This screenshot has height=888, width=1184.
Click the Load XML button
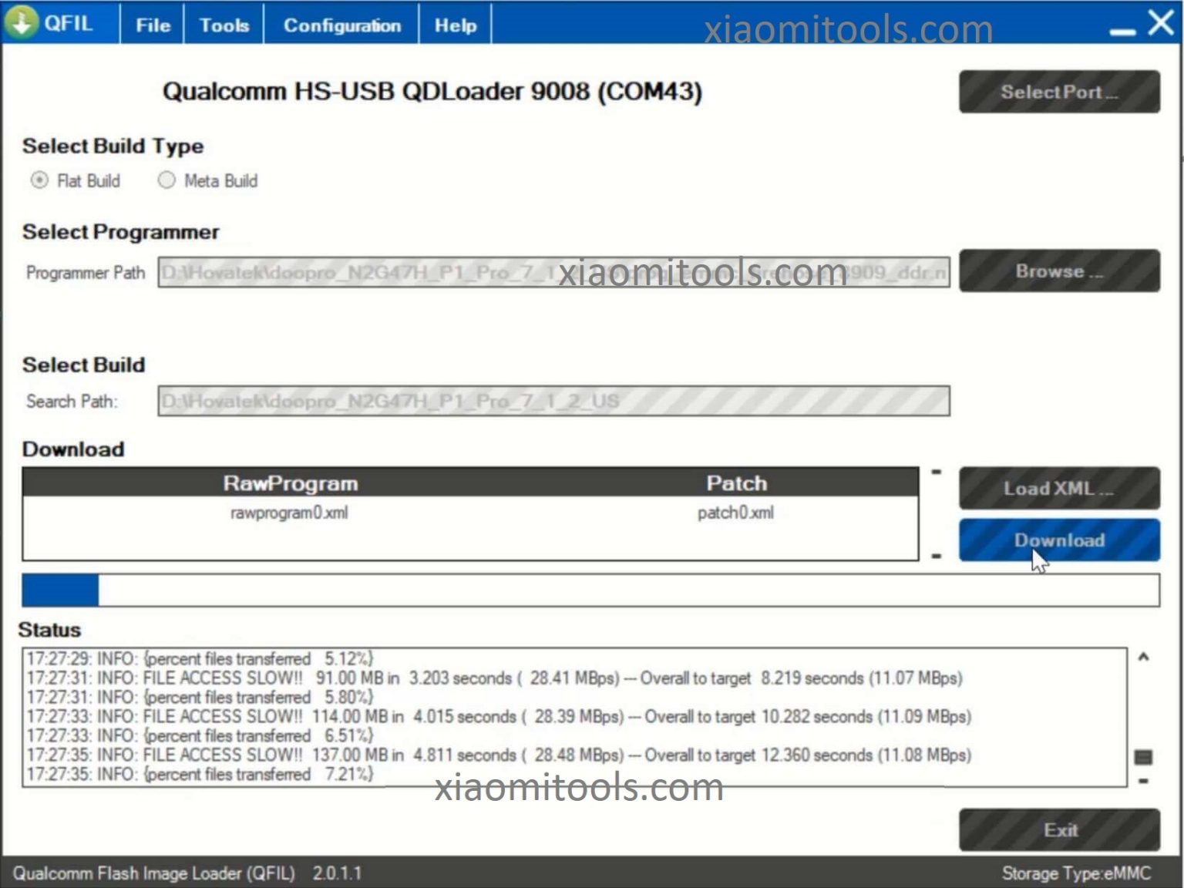tap(1058, 489)
